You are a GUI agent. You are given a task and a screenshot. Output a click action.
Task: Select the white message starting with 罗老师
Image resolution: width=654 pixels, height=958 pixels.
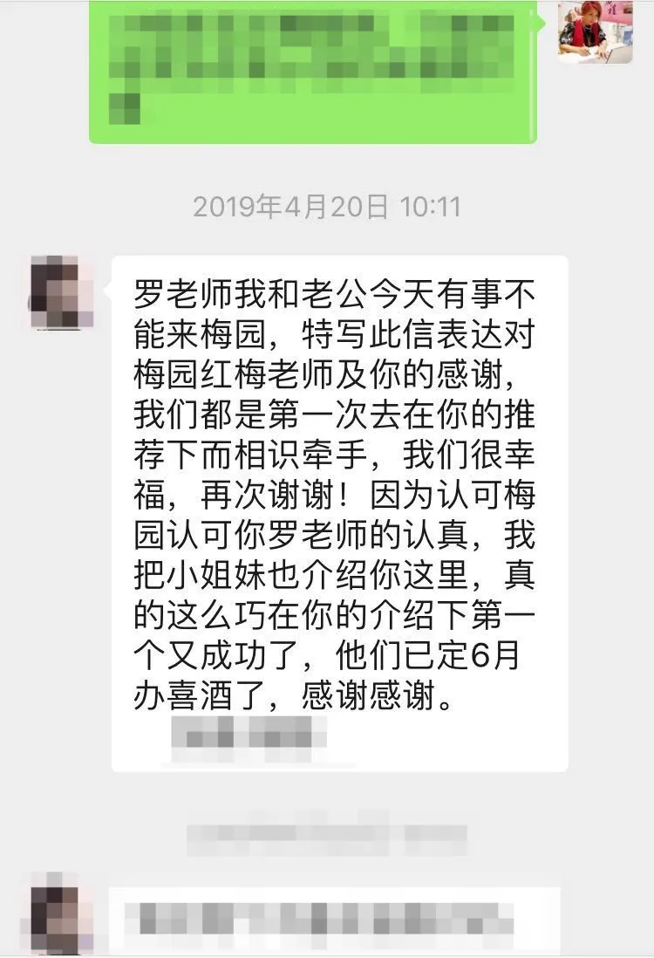click(339, 514)
